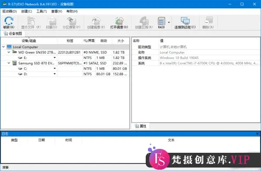Collapse the Local Computer tree node
This screenshot has width=261, height=171.
[x=3, y=47]
